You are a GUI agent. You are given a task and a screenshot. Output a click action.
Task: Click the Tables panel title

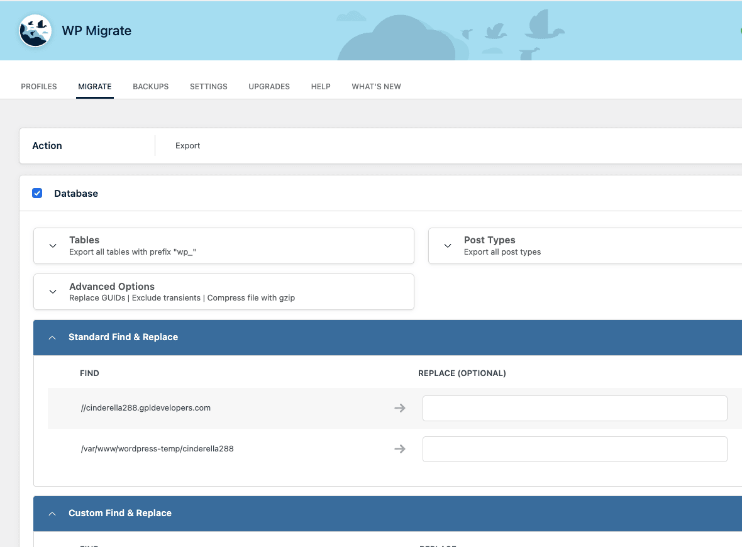tap(84, 240)
